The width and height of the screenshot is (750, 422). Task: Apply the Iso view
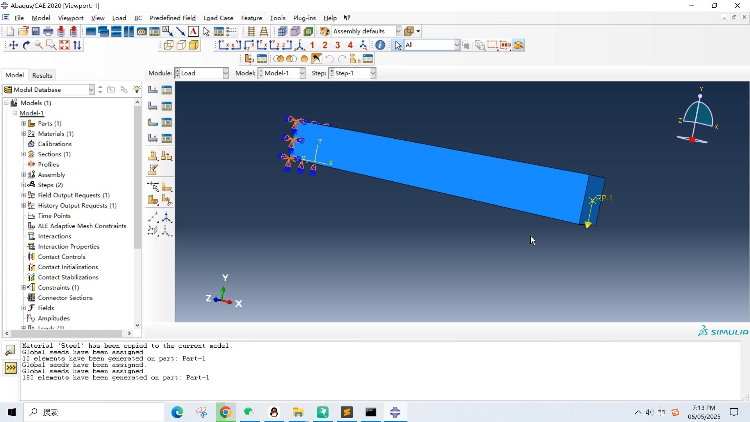tap(300, 45)
